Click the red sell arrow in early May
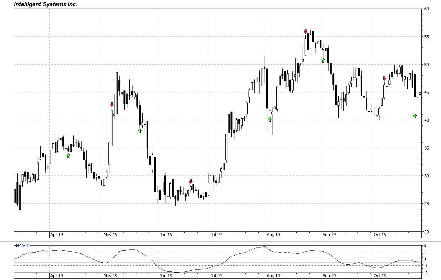 click(x=112, y=105)
